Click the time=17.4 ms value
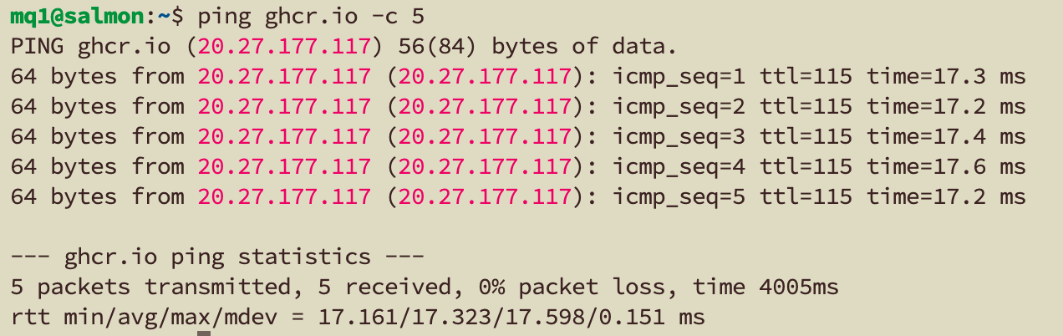 (946, 136)
